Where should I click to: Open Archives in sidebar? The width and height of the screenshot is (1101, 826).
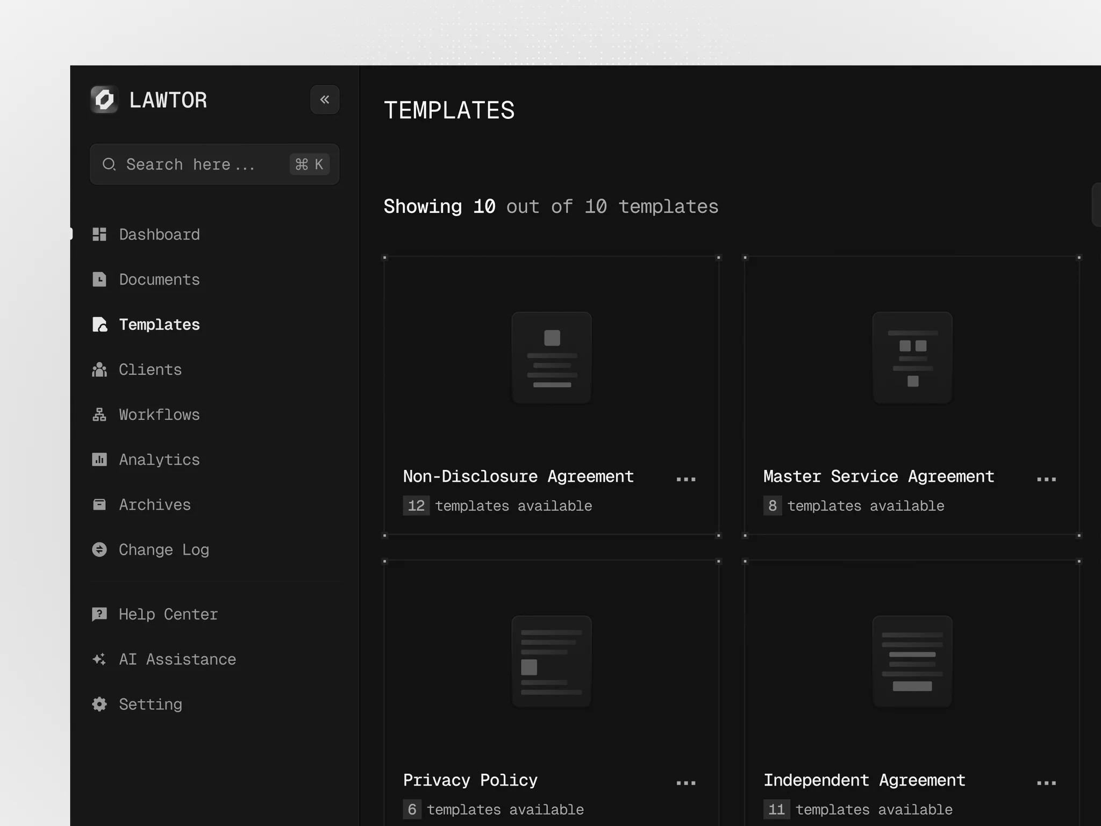coord(155,504)
